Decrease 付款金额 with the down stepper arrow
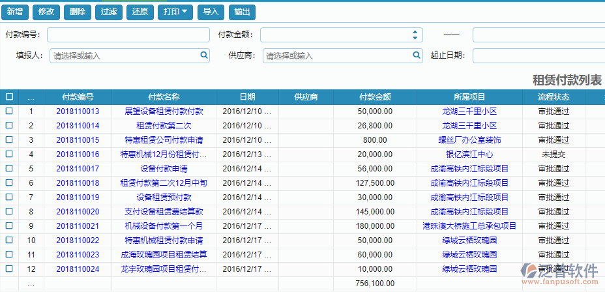The image size is (605, 292). pos(415,38)
